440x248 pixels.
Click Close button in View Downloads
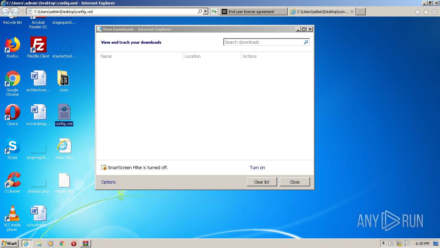(x=295, y=182)
